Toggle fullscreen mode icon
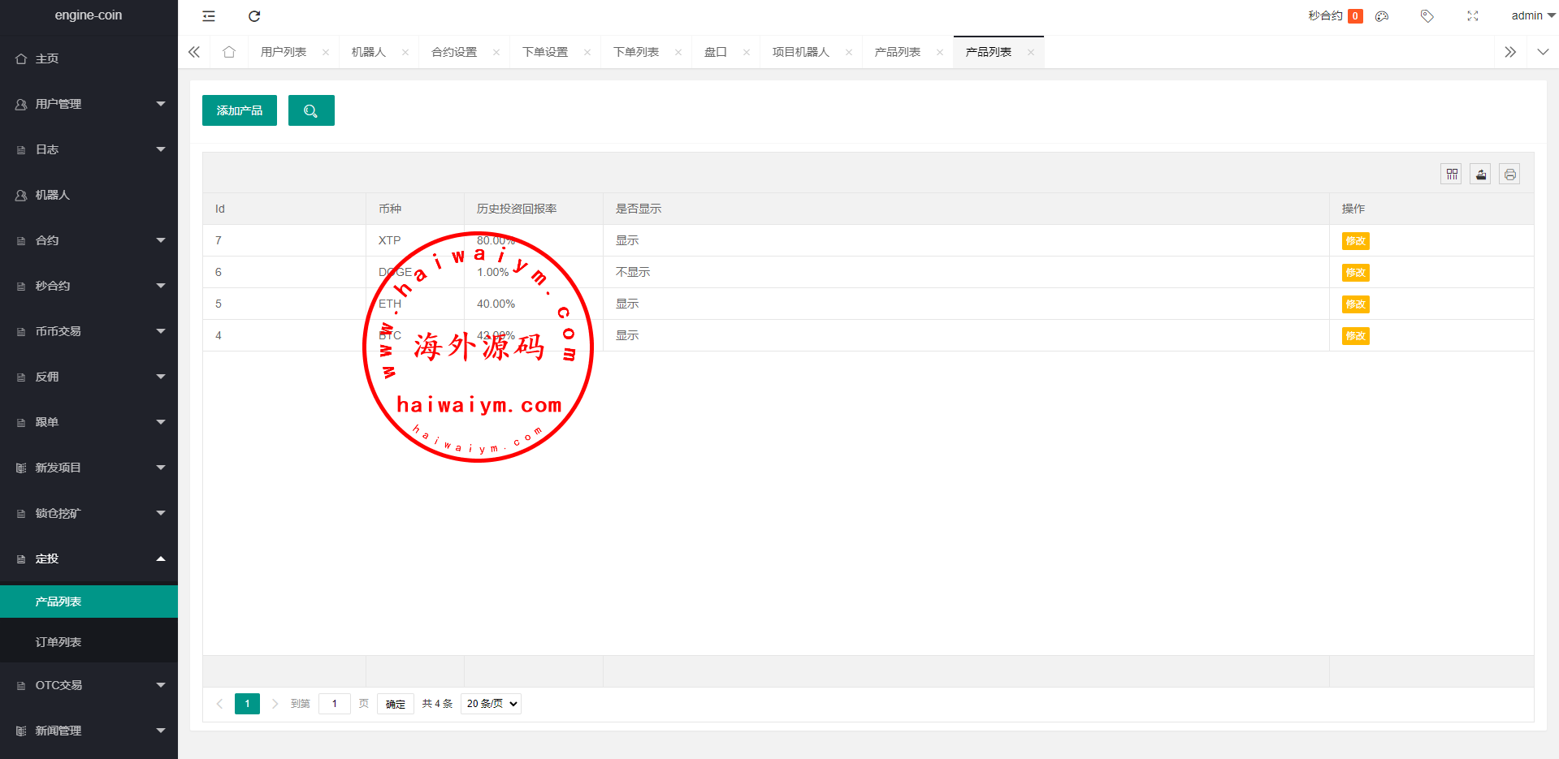The image size is (1559, 759). coord(1472,16)
